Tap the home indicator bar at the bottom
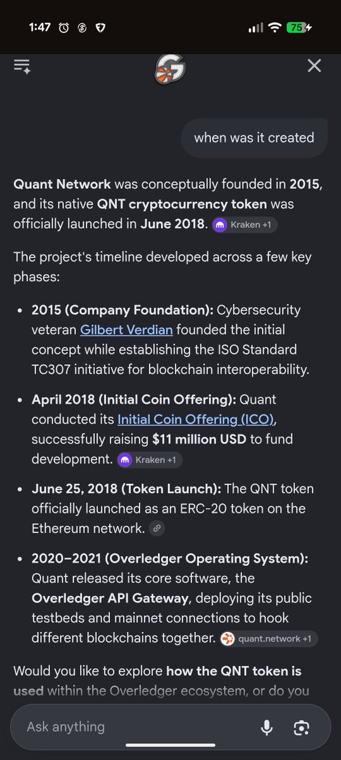This screenshot has height=760, width=341. [x=170, y=745]
